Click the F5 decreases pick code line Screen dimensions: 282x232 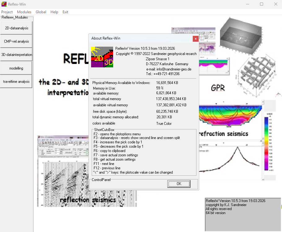point(118,146)
